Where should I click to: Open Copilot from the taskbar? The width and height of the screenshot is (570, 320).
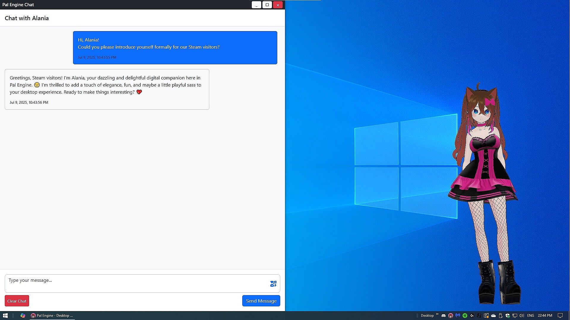(x=23, y=316)
